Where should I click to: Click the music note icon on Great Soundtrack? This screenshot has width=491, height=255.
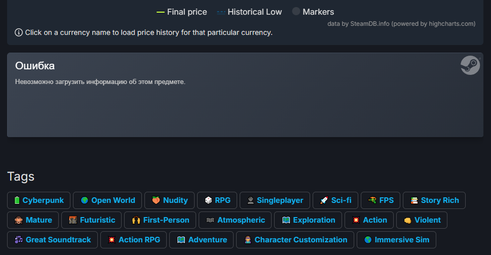coord(18,240)
